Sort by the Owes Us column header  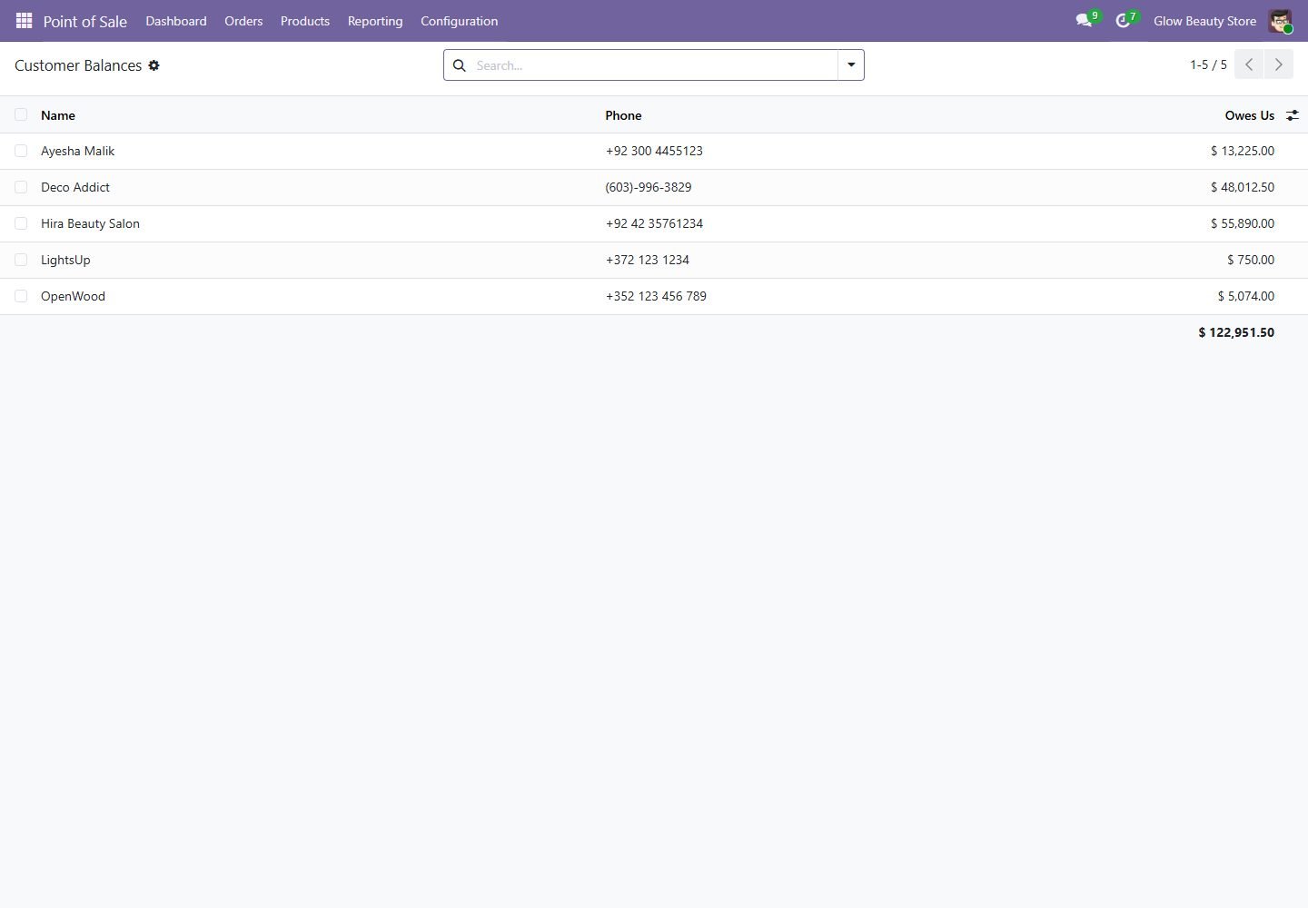point(1249,115)
